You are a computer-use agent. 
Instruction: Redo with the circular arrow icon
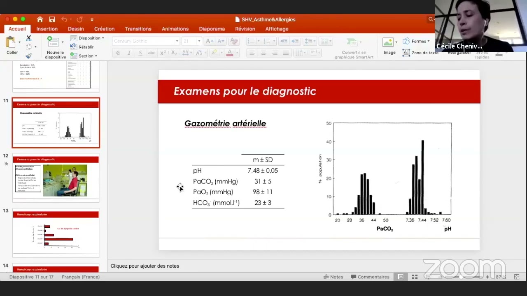79,19
